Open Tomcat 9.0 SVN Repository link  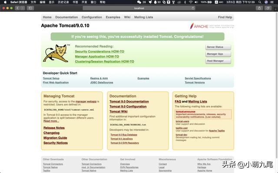125,143
